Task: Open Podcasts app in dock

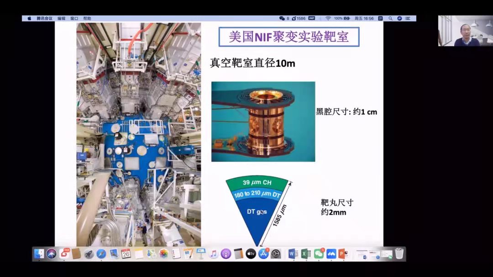Action: (x=226, y=254)
